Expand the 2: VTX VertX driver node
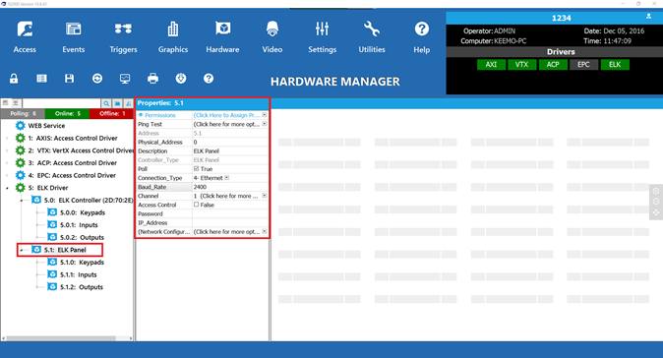The image size is (663, 358). tap(7, 150)
